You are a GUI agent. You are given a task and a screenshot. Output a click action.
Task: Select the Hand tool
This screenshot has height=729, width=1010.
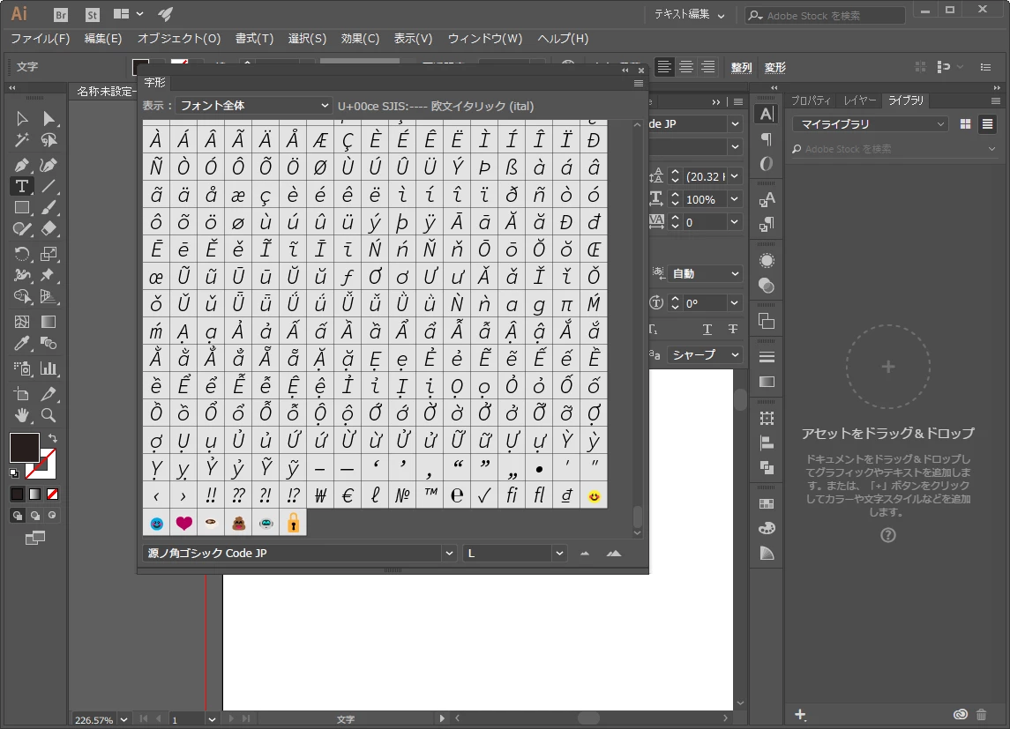21,415
